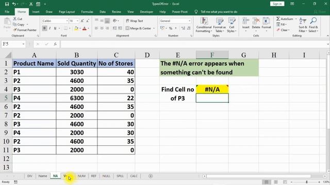Image resolution: width=330 pixels, height=185 pixels.
Task: Switch to the Formulas tab
Action: point(87,12)
